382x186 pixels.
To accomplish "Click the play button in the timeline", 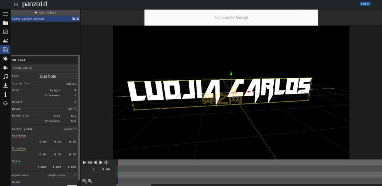I will [84, 163].
